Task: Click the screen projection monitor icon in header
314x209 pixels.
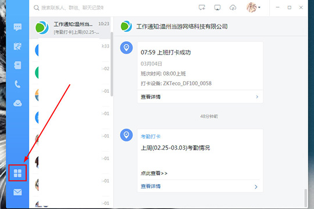Action: point(217,8)
